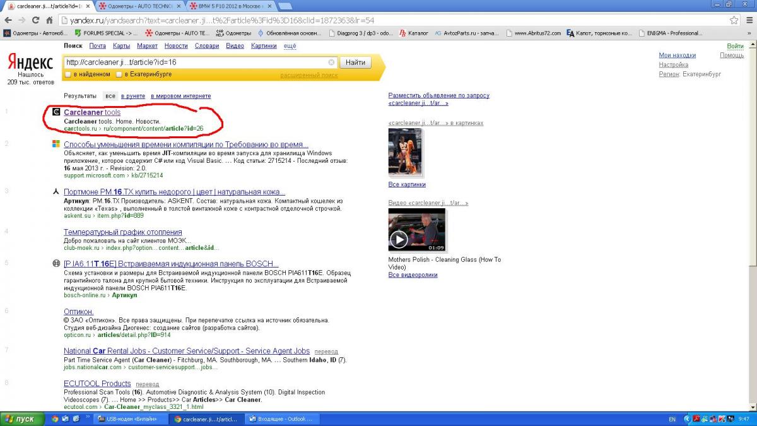Click the BOSCH result favicon
Screen dimensions: 757x426
pos(56,263)
